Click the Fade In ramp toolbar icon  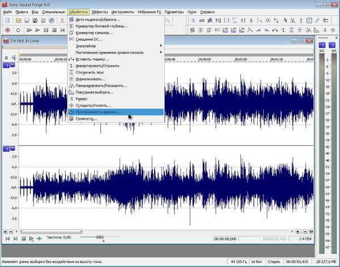click(x=258, y=30)
